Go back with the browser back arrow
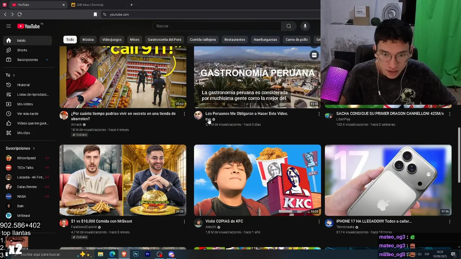461x259 pixels. click(x=5, y=14)
